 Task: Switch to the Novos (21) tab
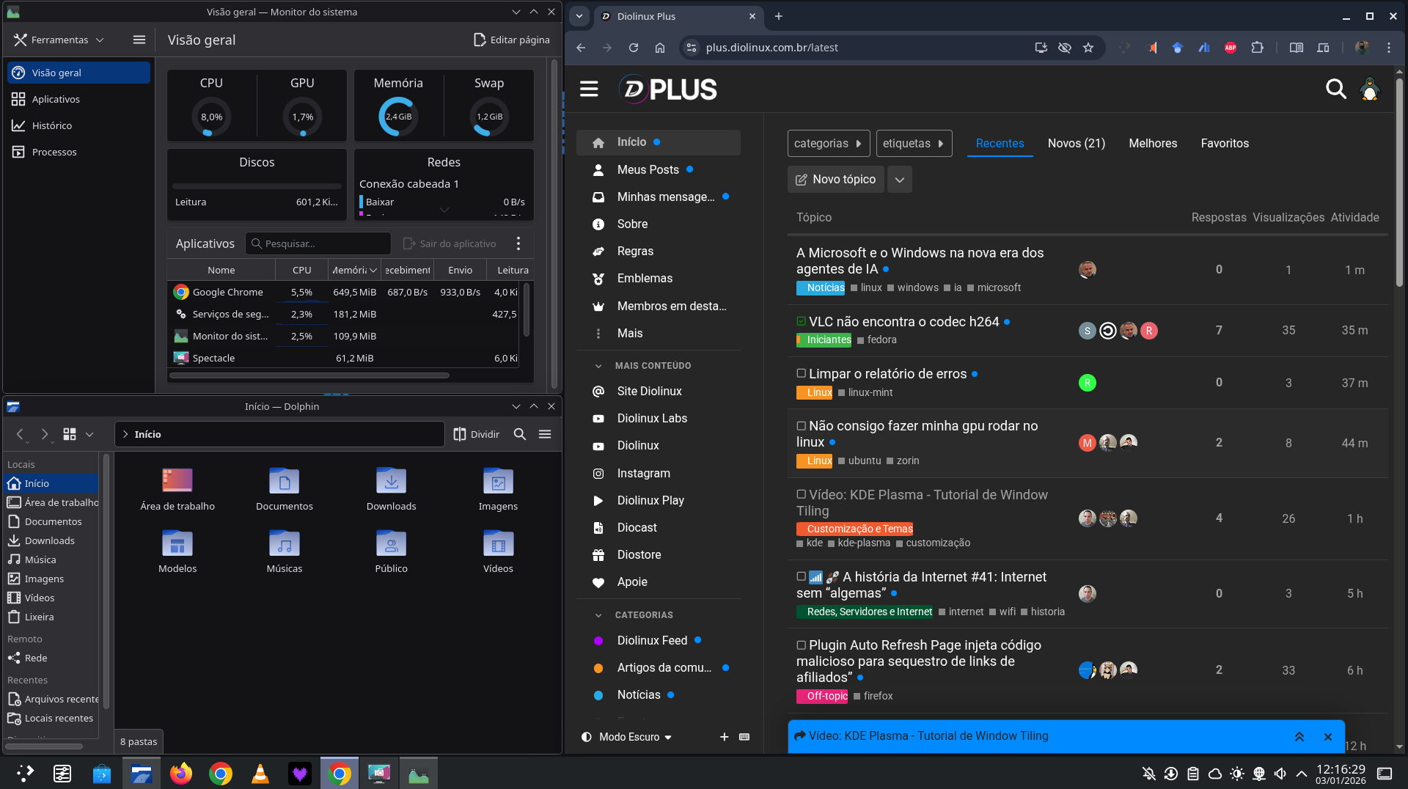(1076, 144)
